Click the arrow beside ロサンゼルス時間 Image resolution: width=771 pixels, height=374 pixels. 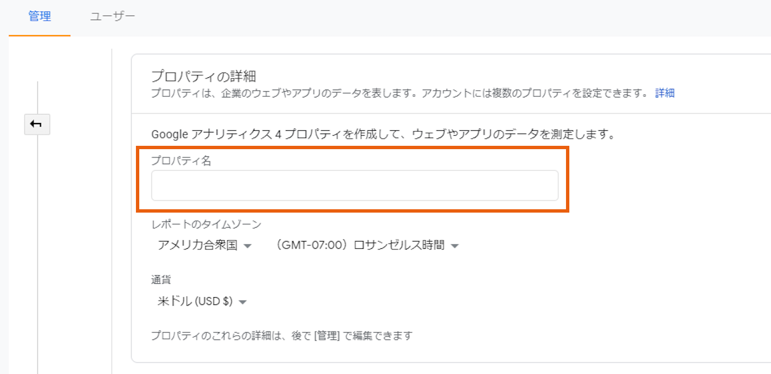point(455,246)
